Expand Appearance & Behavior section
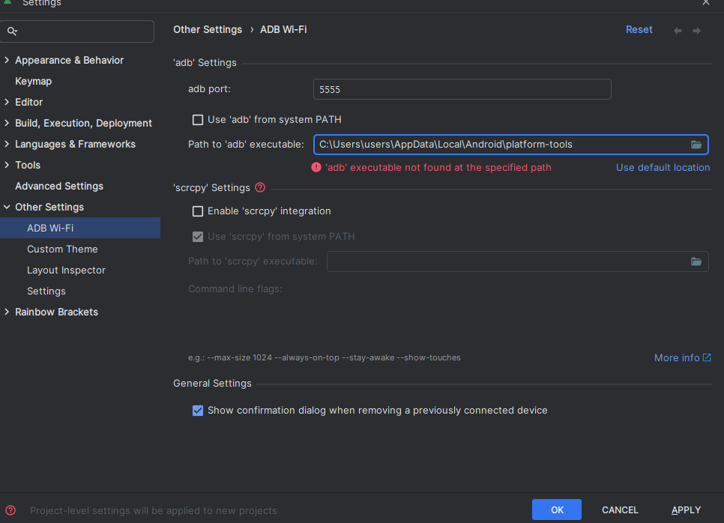The width and height of the screenshot is (724, 523). [7, 60]
